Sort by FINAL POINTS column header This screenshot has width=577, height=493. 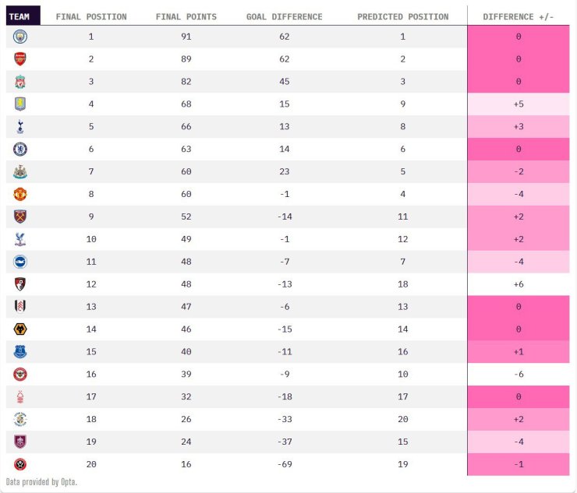[x=186, y=17]
